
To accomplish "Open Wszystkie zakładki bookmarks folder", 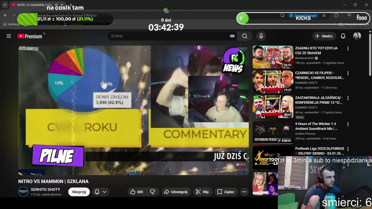I will click(354, 24).
